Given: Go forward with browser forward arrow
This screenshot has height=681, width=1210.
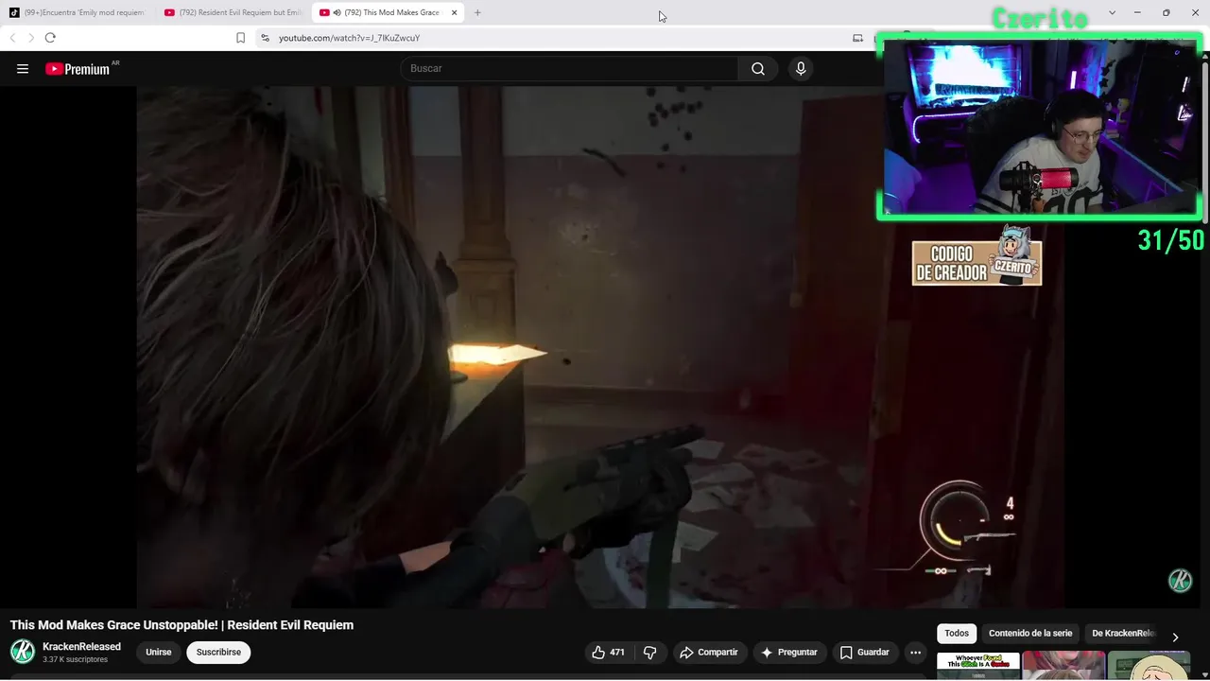Looking at the screenshot, I should (30, 38).
